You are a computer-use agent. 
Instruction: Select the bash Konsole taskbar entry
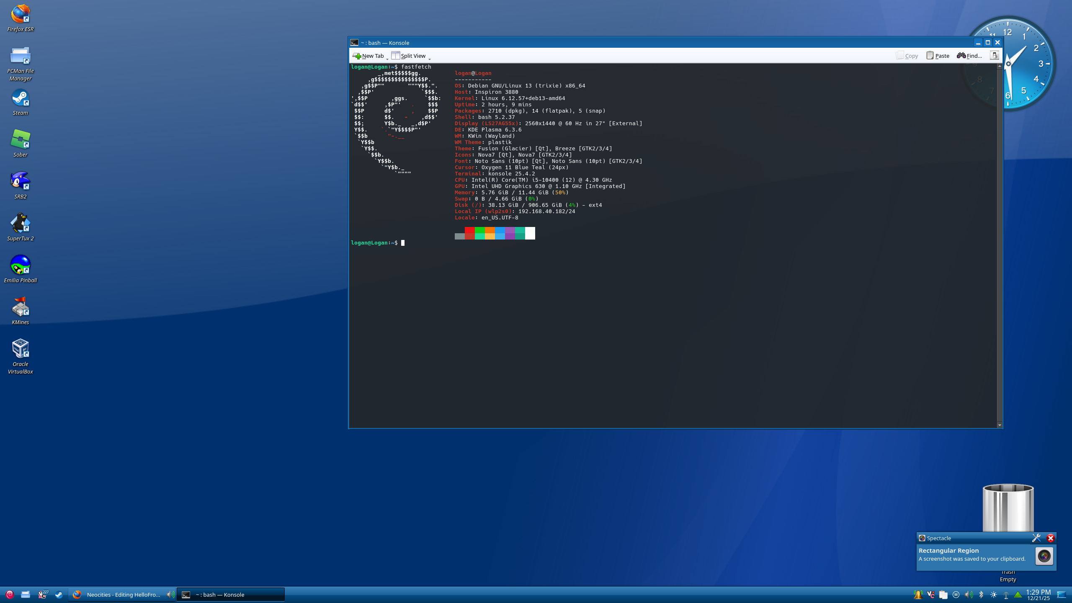click(x=230, y=595)
